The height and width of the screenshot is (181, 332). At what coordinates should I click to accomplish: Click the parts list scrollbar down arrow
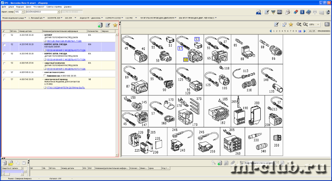(x=117, y=155)
